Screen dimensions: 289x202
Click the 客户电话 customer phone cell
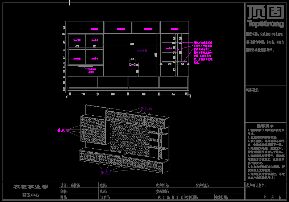pyautogui.click(x=219, y=185)
